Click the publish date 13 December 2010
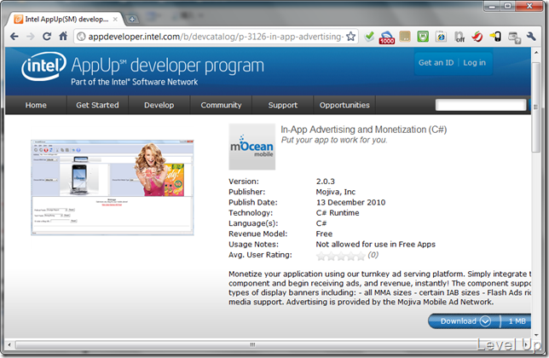 click(350, 202)
